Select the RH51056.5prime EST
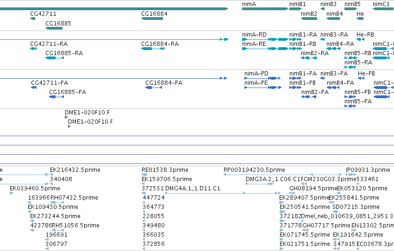This screenshot has width=394, height=251. 58,230
